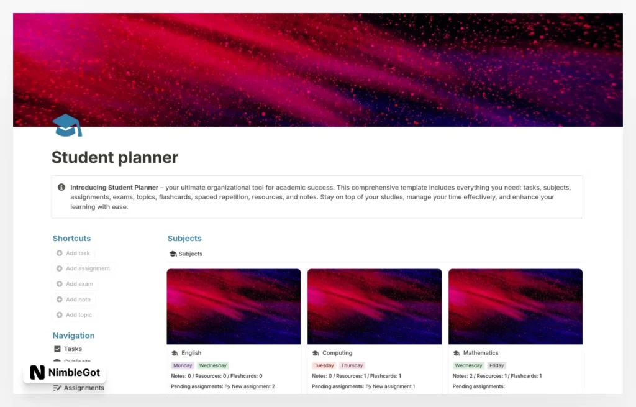
Task: Open New assignment 2 under English
Action: [x=252, y=386]
